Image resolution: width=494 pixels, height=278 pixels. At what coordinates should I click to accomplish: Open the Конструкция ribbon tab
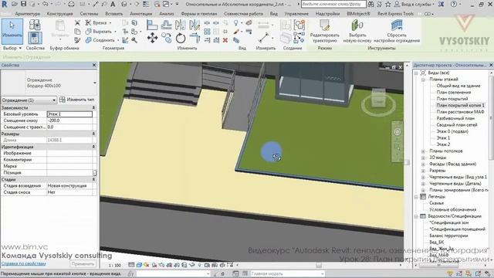click(60, 14)
